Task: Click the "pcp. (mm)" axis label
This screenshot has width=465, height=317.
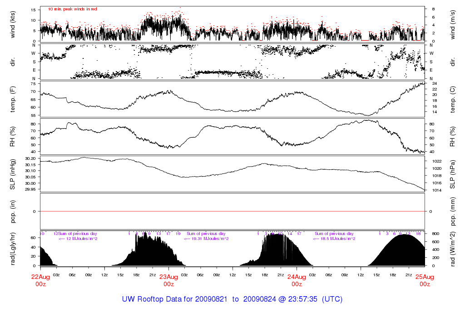Action: 452,211
